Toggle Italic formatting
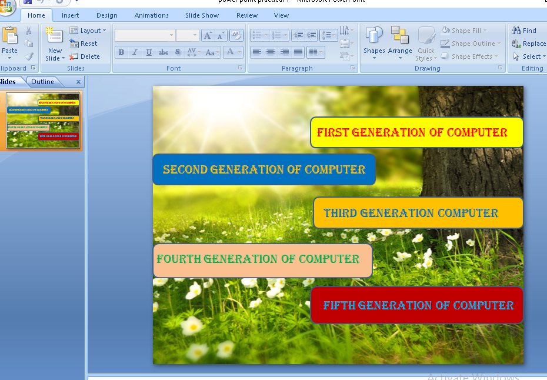Viewport: 547px width, 380px height. pos(135,52)
